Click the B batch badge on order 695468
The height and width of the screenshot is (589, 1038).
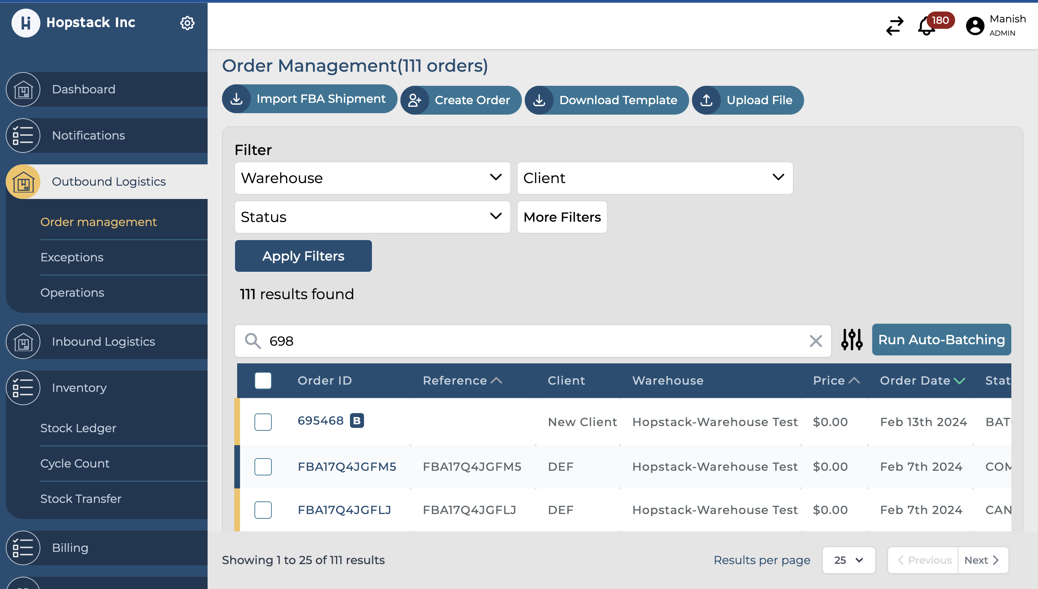click(357, 421)
